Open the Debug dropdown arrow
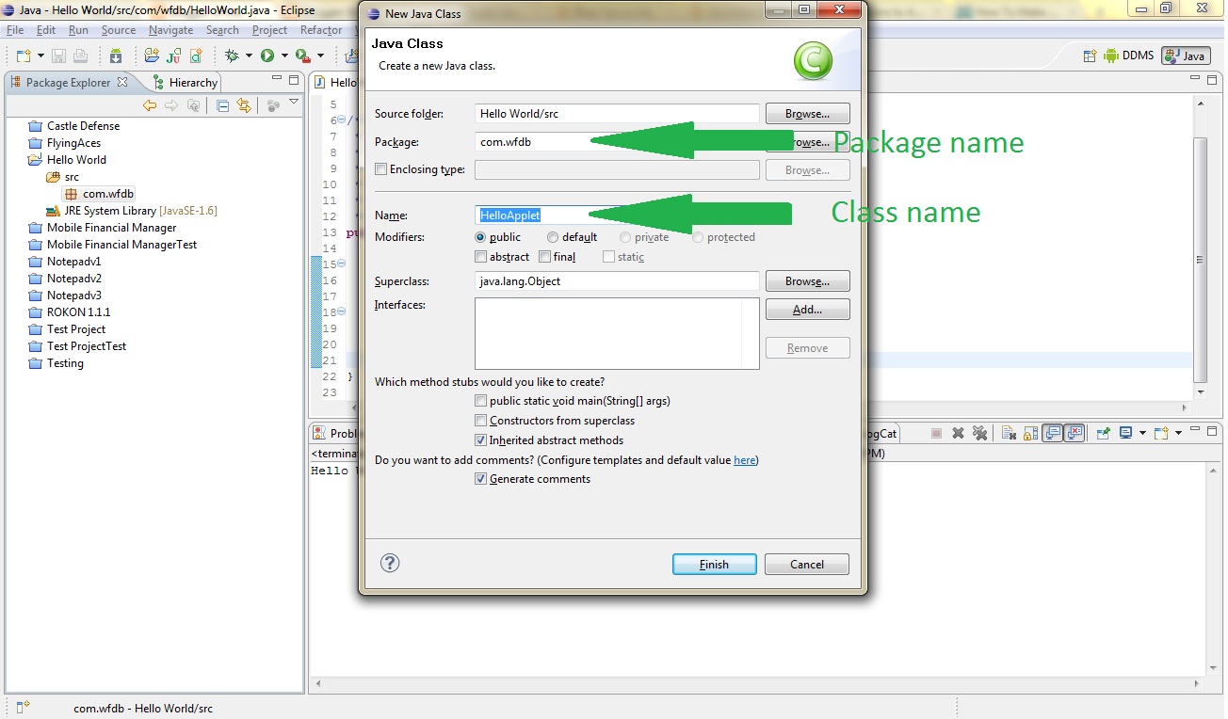Image resolution: width=1228 pixels, height=719 pixels. tap(249, 56)
